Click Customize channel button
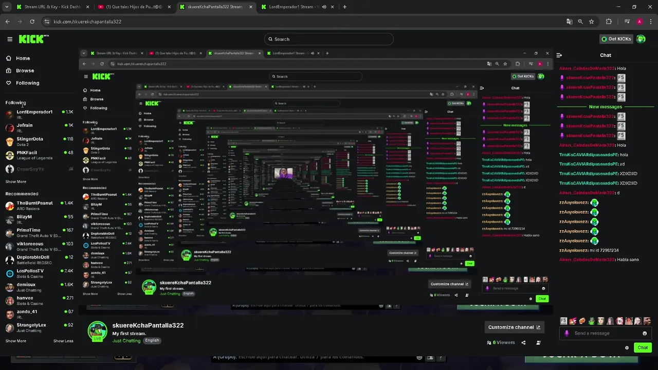The image size is (658, 370). (514, 327)
